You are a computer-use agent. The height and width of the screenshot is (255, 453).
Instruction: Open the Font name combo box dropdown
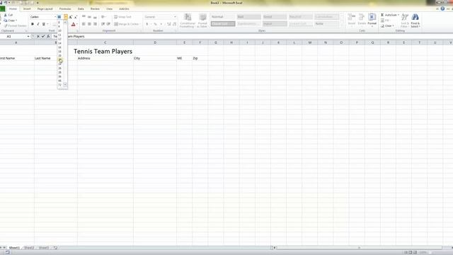tap(55, 17)
